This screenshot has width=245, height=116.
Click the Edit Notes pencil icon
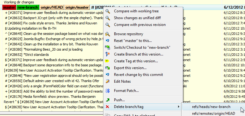(x=108, y=81)
